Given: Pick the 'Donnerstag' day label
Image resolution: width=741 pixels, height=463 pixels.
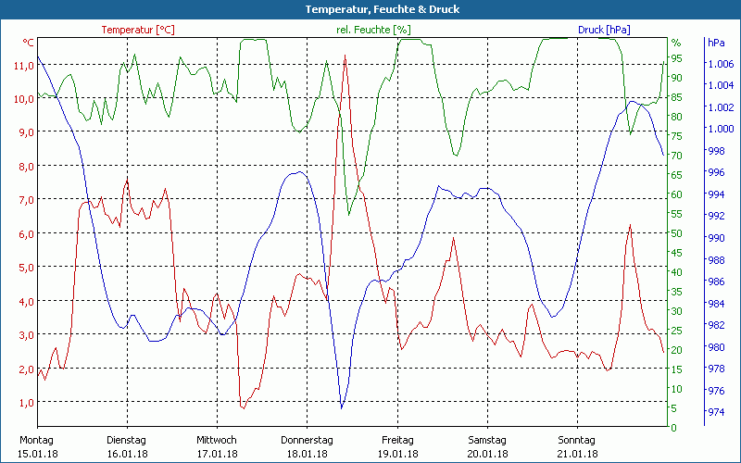Looking at the screenshot, I should (x=307, y=440).
